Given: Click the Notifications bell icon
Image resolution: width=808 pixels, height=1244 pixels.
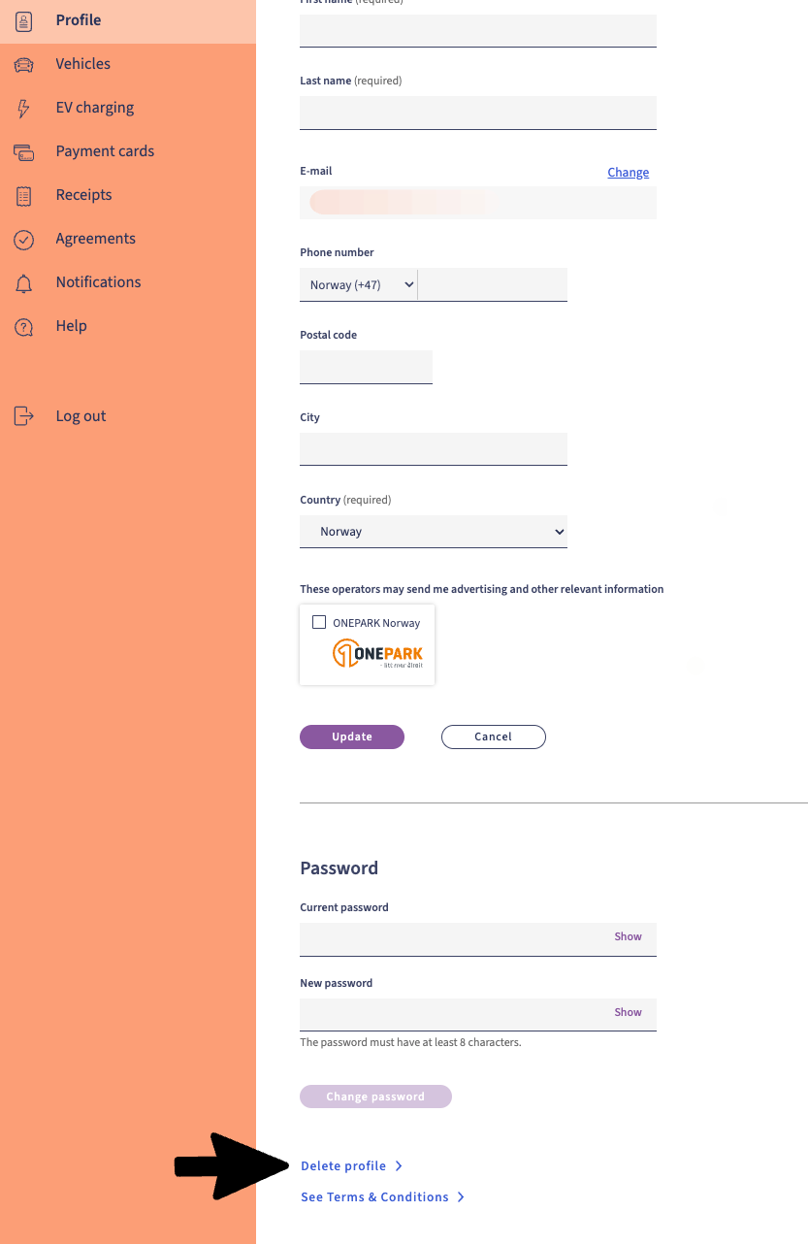Looking at the screenshot, I should (24, 282).
